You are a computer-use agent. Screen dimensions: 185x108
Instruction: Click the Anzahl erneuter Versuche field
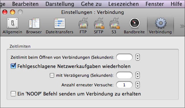coord(124,85)
